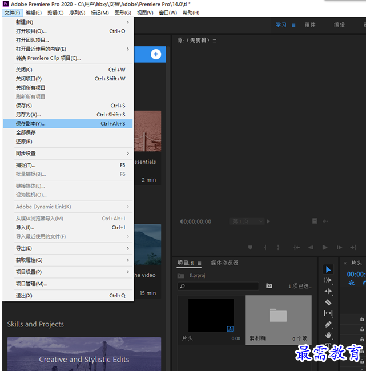
Task: Open the 第1页 page dropdown
Action: tap(247, 221)
